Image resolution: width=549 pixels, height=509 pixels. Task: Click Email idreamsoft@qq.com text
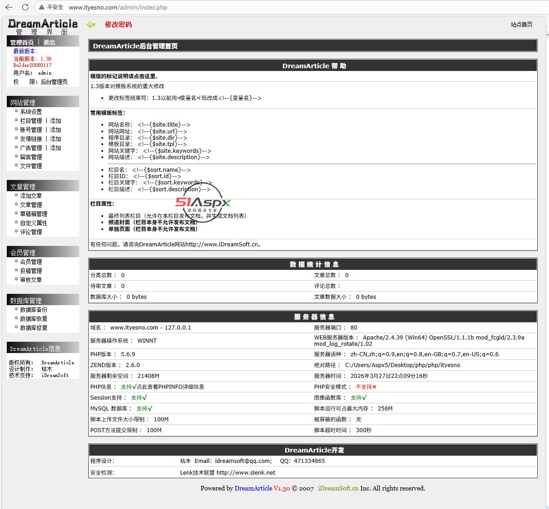pyautogui.click(x=233, y=461)
